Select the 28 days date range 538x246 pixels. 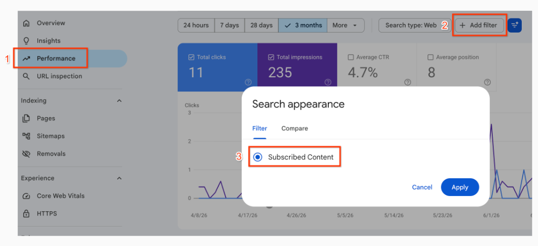tap(261, 25)
